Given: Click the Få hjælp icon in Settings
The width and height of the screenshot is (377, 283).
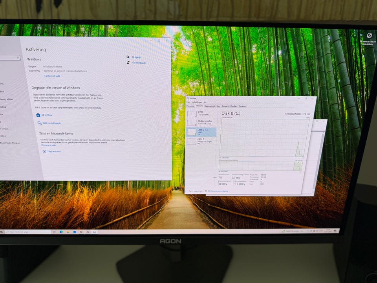Looking at the screenshot, I should (x=128, y=57).
